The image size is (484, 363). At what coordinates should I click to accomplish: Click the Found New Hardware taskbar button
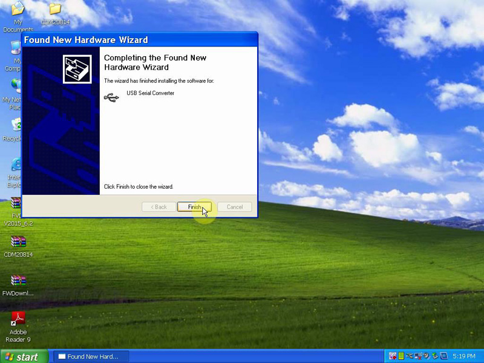(92, 357)
